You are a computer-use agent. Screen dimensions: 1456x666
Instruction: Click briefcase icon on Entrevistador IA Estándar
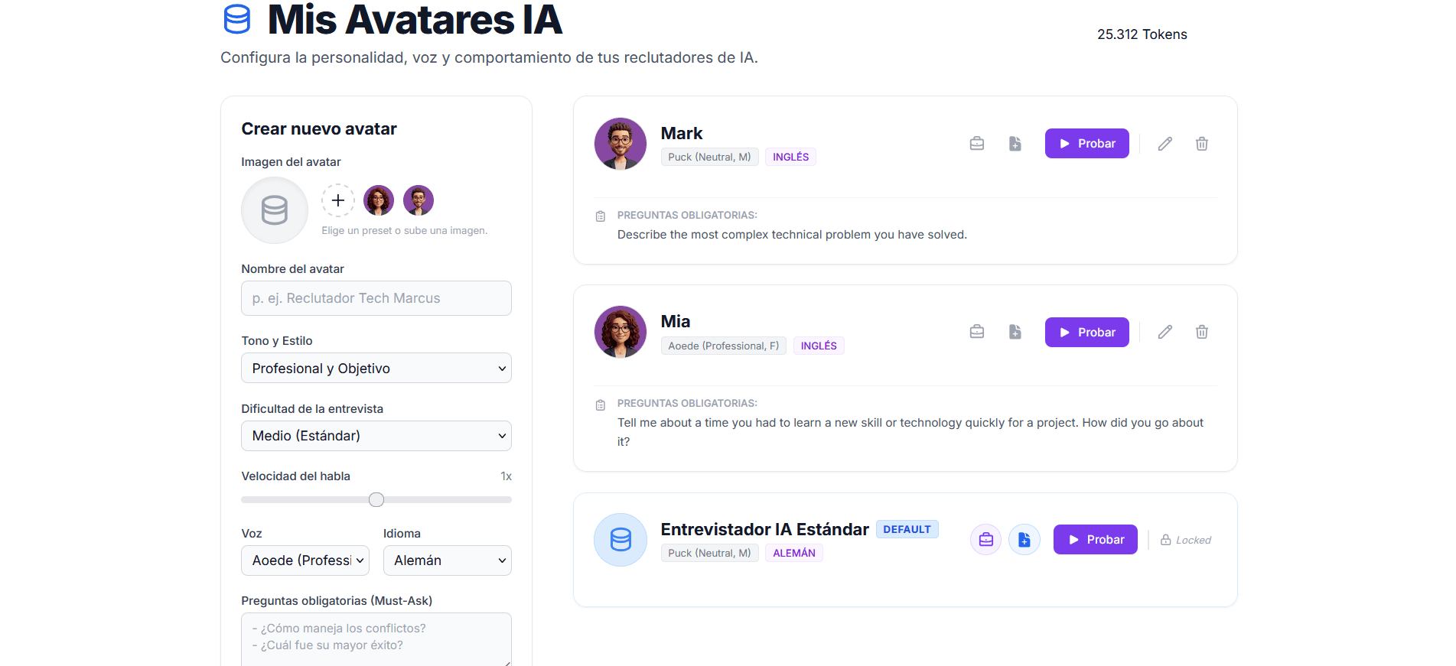pyautogui.click(x=986, y=540)
